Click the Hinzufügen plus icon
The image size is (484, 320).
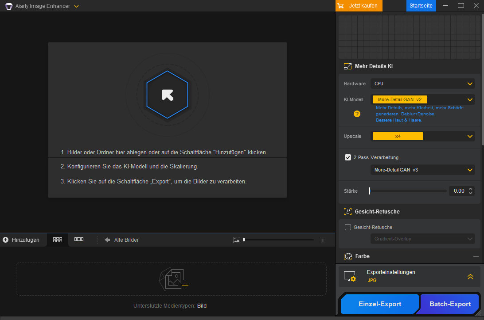[x=6, y=240]
